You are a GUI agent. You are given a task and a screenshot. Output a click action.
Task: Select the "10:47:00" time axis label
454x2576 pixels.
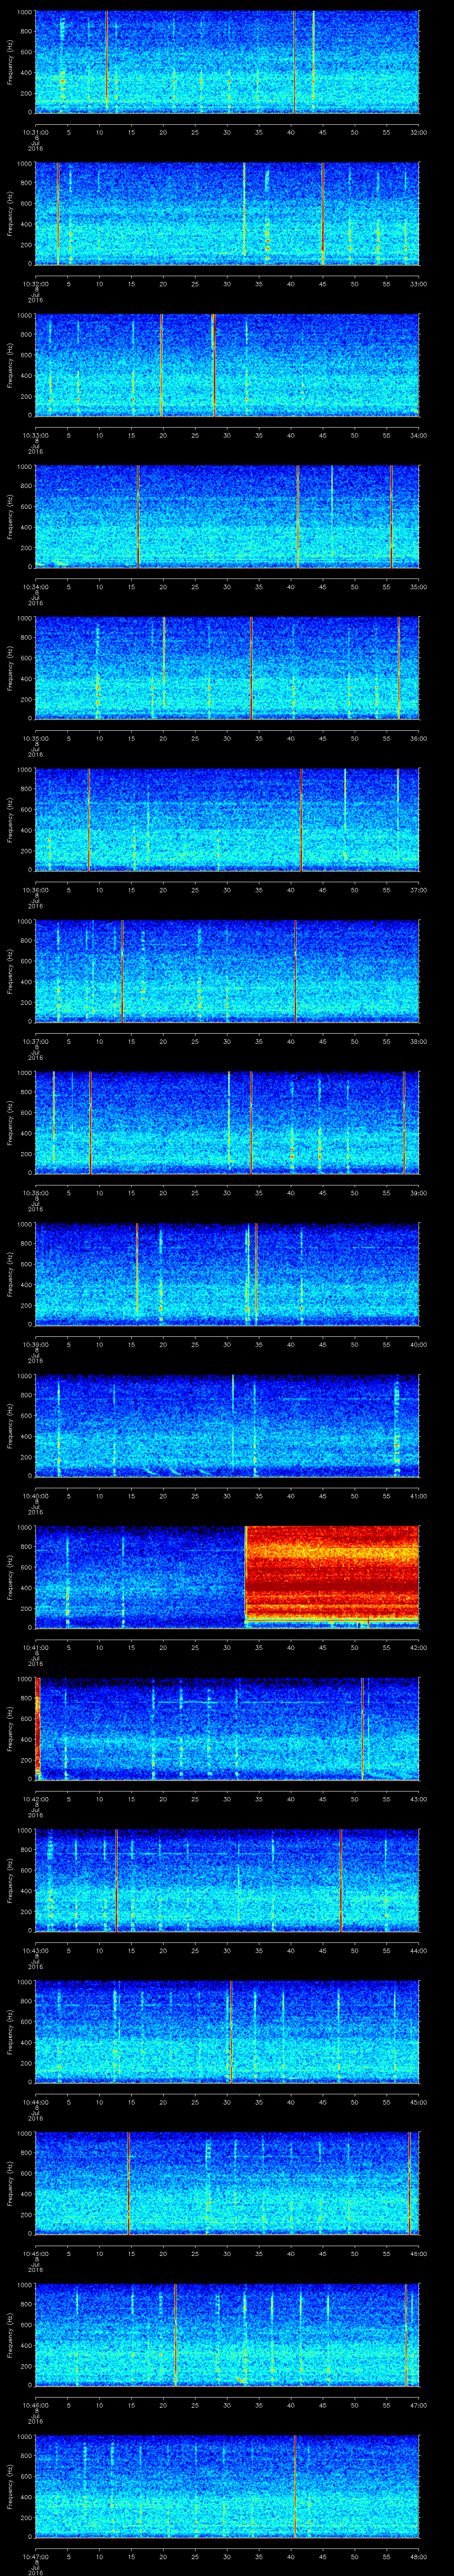tap(35, 2556)
